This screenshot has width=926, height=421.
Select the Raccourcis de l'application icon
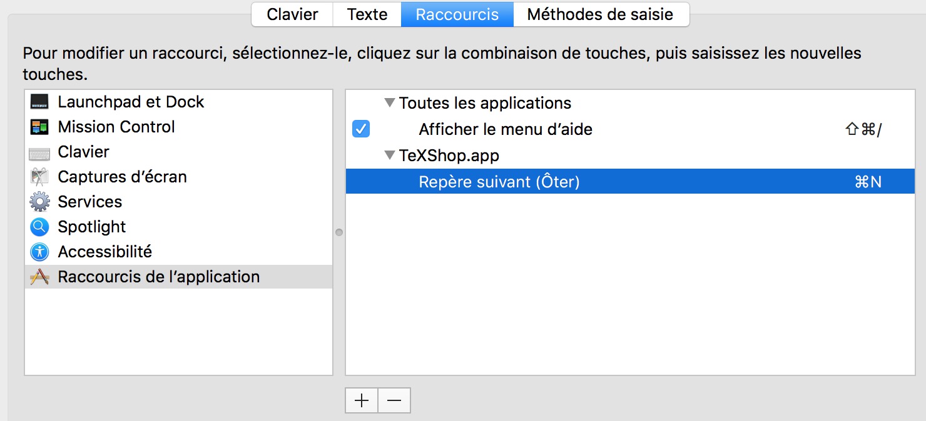[39, 277]
